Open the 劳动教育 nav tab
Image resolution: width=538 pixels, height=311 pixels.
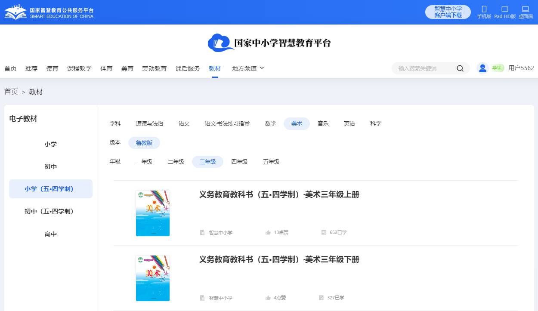click(x=155, y=68)
